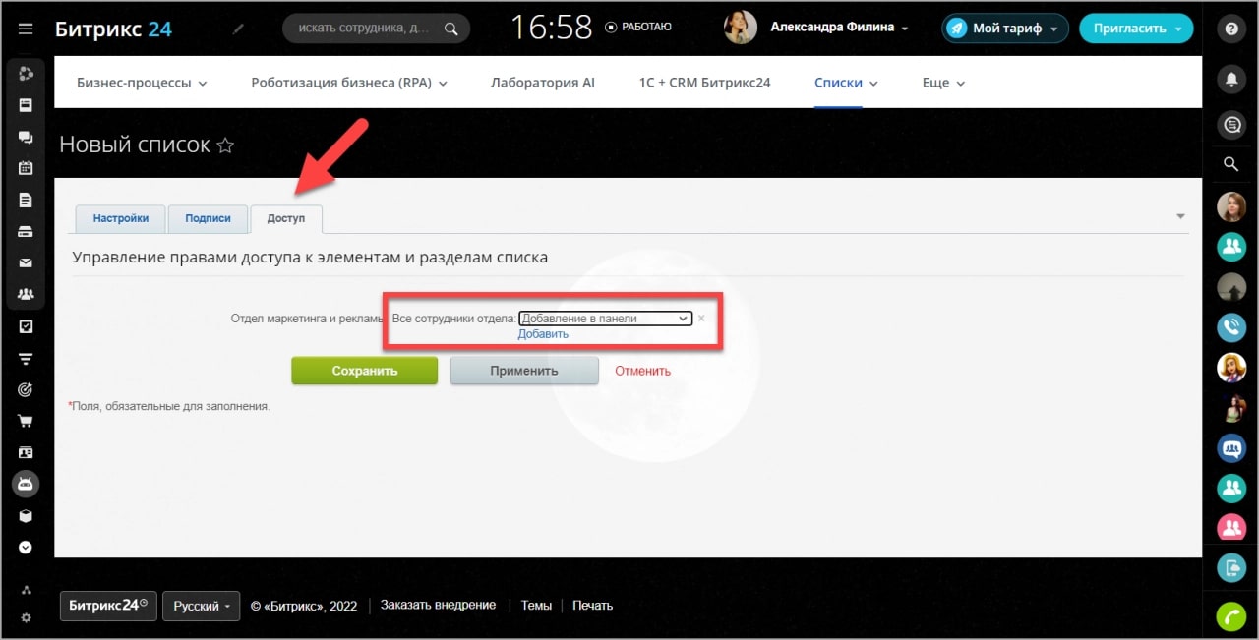The image size is (1259, 640).
Task: Click the employee search input field
Action: click(364, 29)
